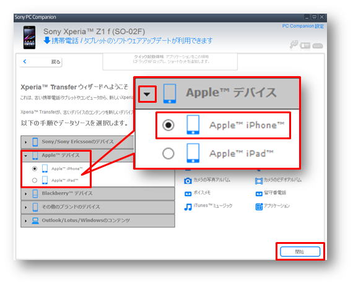Click the iTunes music note icon
The image size is (353, 286).
pos(188,207)
